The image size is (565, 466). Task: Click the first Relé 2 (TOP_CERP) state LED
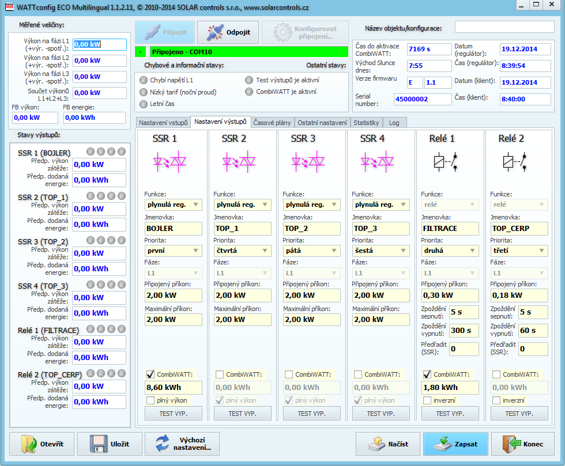tap(91, 373)
